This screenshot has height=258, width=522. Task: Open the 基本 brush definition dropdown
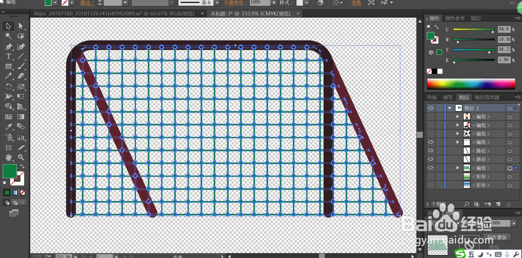[217, 2]
